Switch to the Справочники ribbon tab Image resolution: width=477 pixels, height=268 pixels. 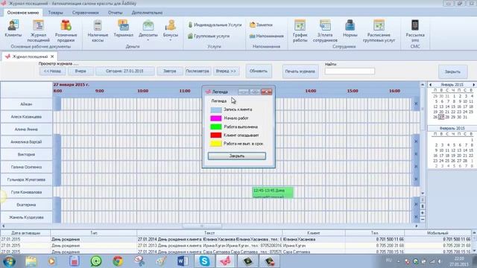(86, 13)
